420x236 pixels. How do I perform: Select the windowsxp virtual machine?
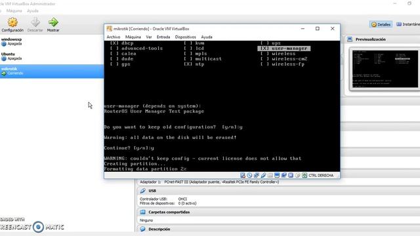pos(52,42)
